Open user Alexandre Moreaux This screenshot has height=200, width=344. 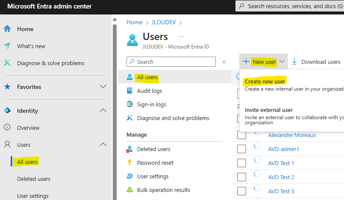[292, 135]
